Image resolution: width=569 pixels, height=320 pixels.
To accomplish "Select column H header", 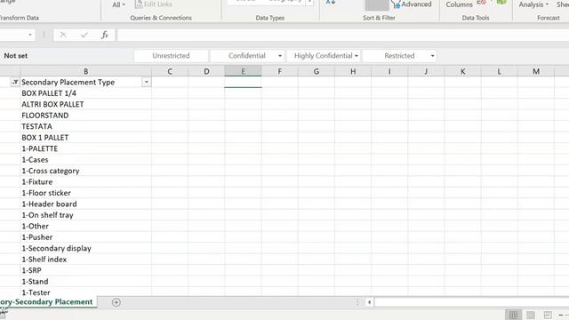I will 353,71.
